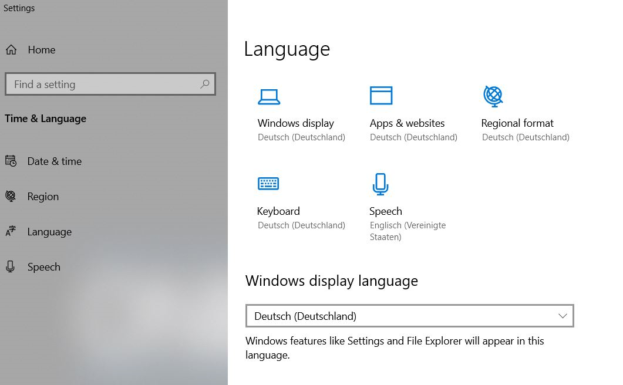623x385 pixels.
Task: Open Speech settings in sidebar
Action: click(x=43, y=267)
